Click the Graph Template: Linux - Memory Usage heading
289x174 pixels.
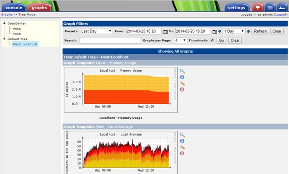tap(100, 63)
